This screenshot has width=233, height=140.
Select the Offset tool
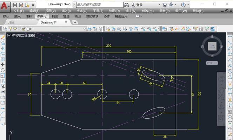point(3,54)
